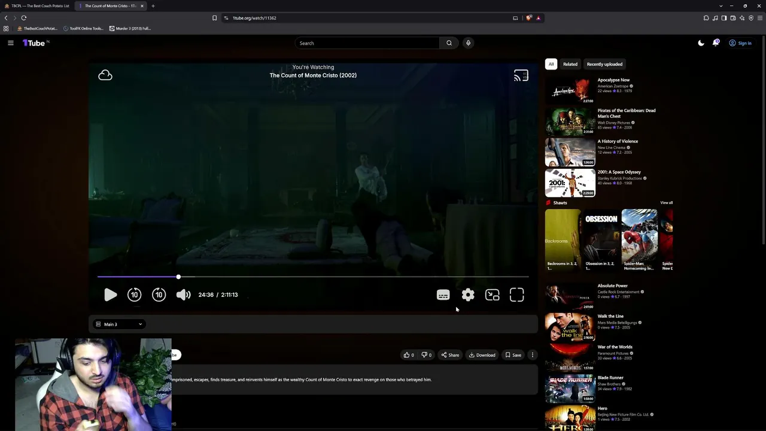
Task: Open the War of the Worlds title
Action: coord(615,347)
